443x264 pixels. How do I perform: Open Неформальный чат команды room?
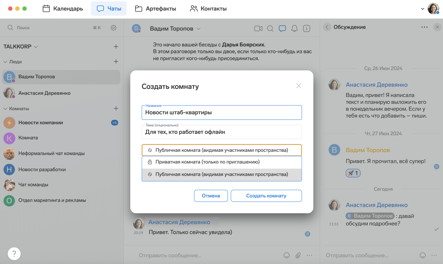[61, 153]
